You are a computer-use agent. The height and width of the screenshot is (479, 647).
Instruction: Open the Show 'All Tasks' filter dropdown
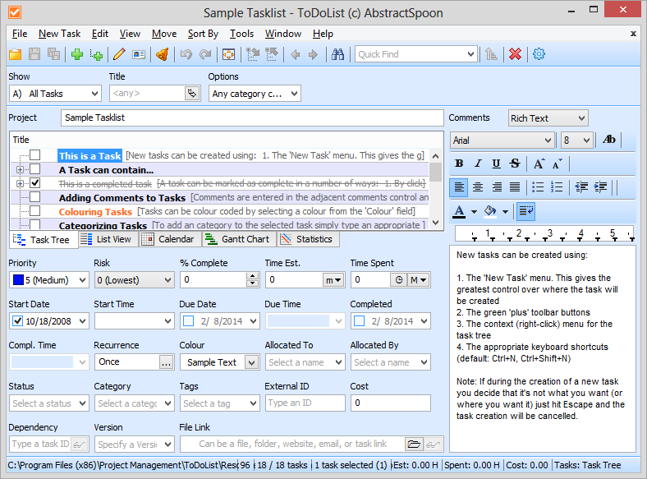tap(94, 94)
